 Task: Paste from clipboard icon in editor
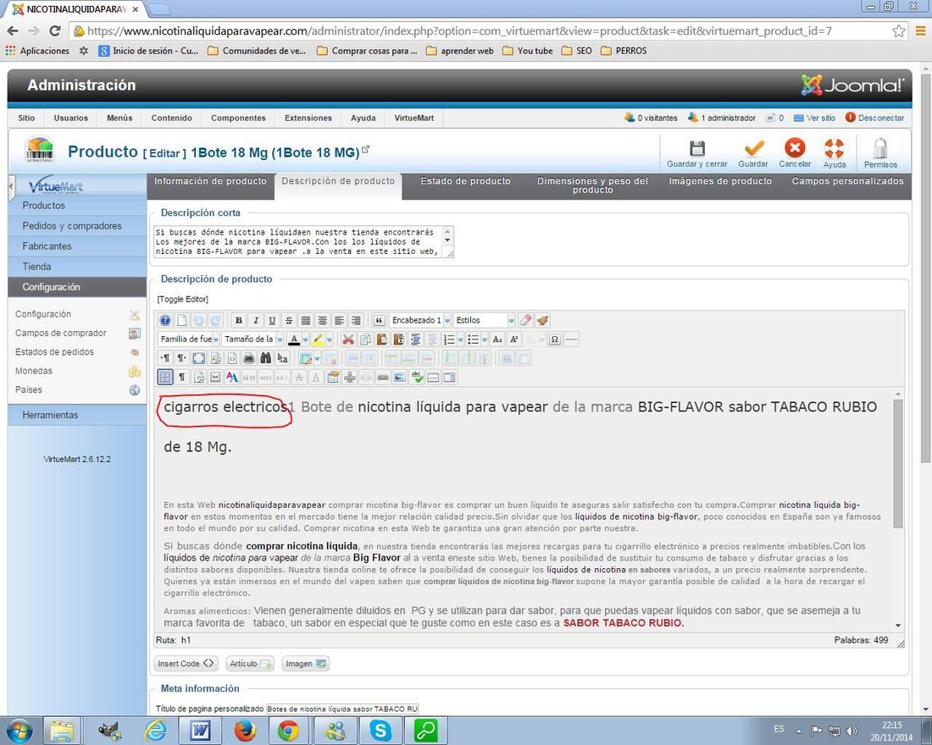click(381, 339)
